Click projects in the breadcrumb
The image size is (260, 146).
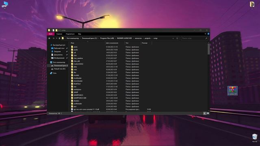(147, 38)
